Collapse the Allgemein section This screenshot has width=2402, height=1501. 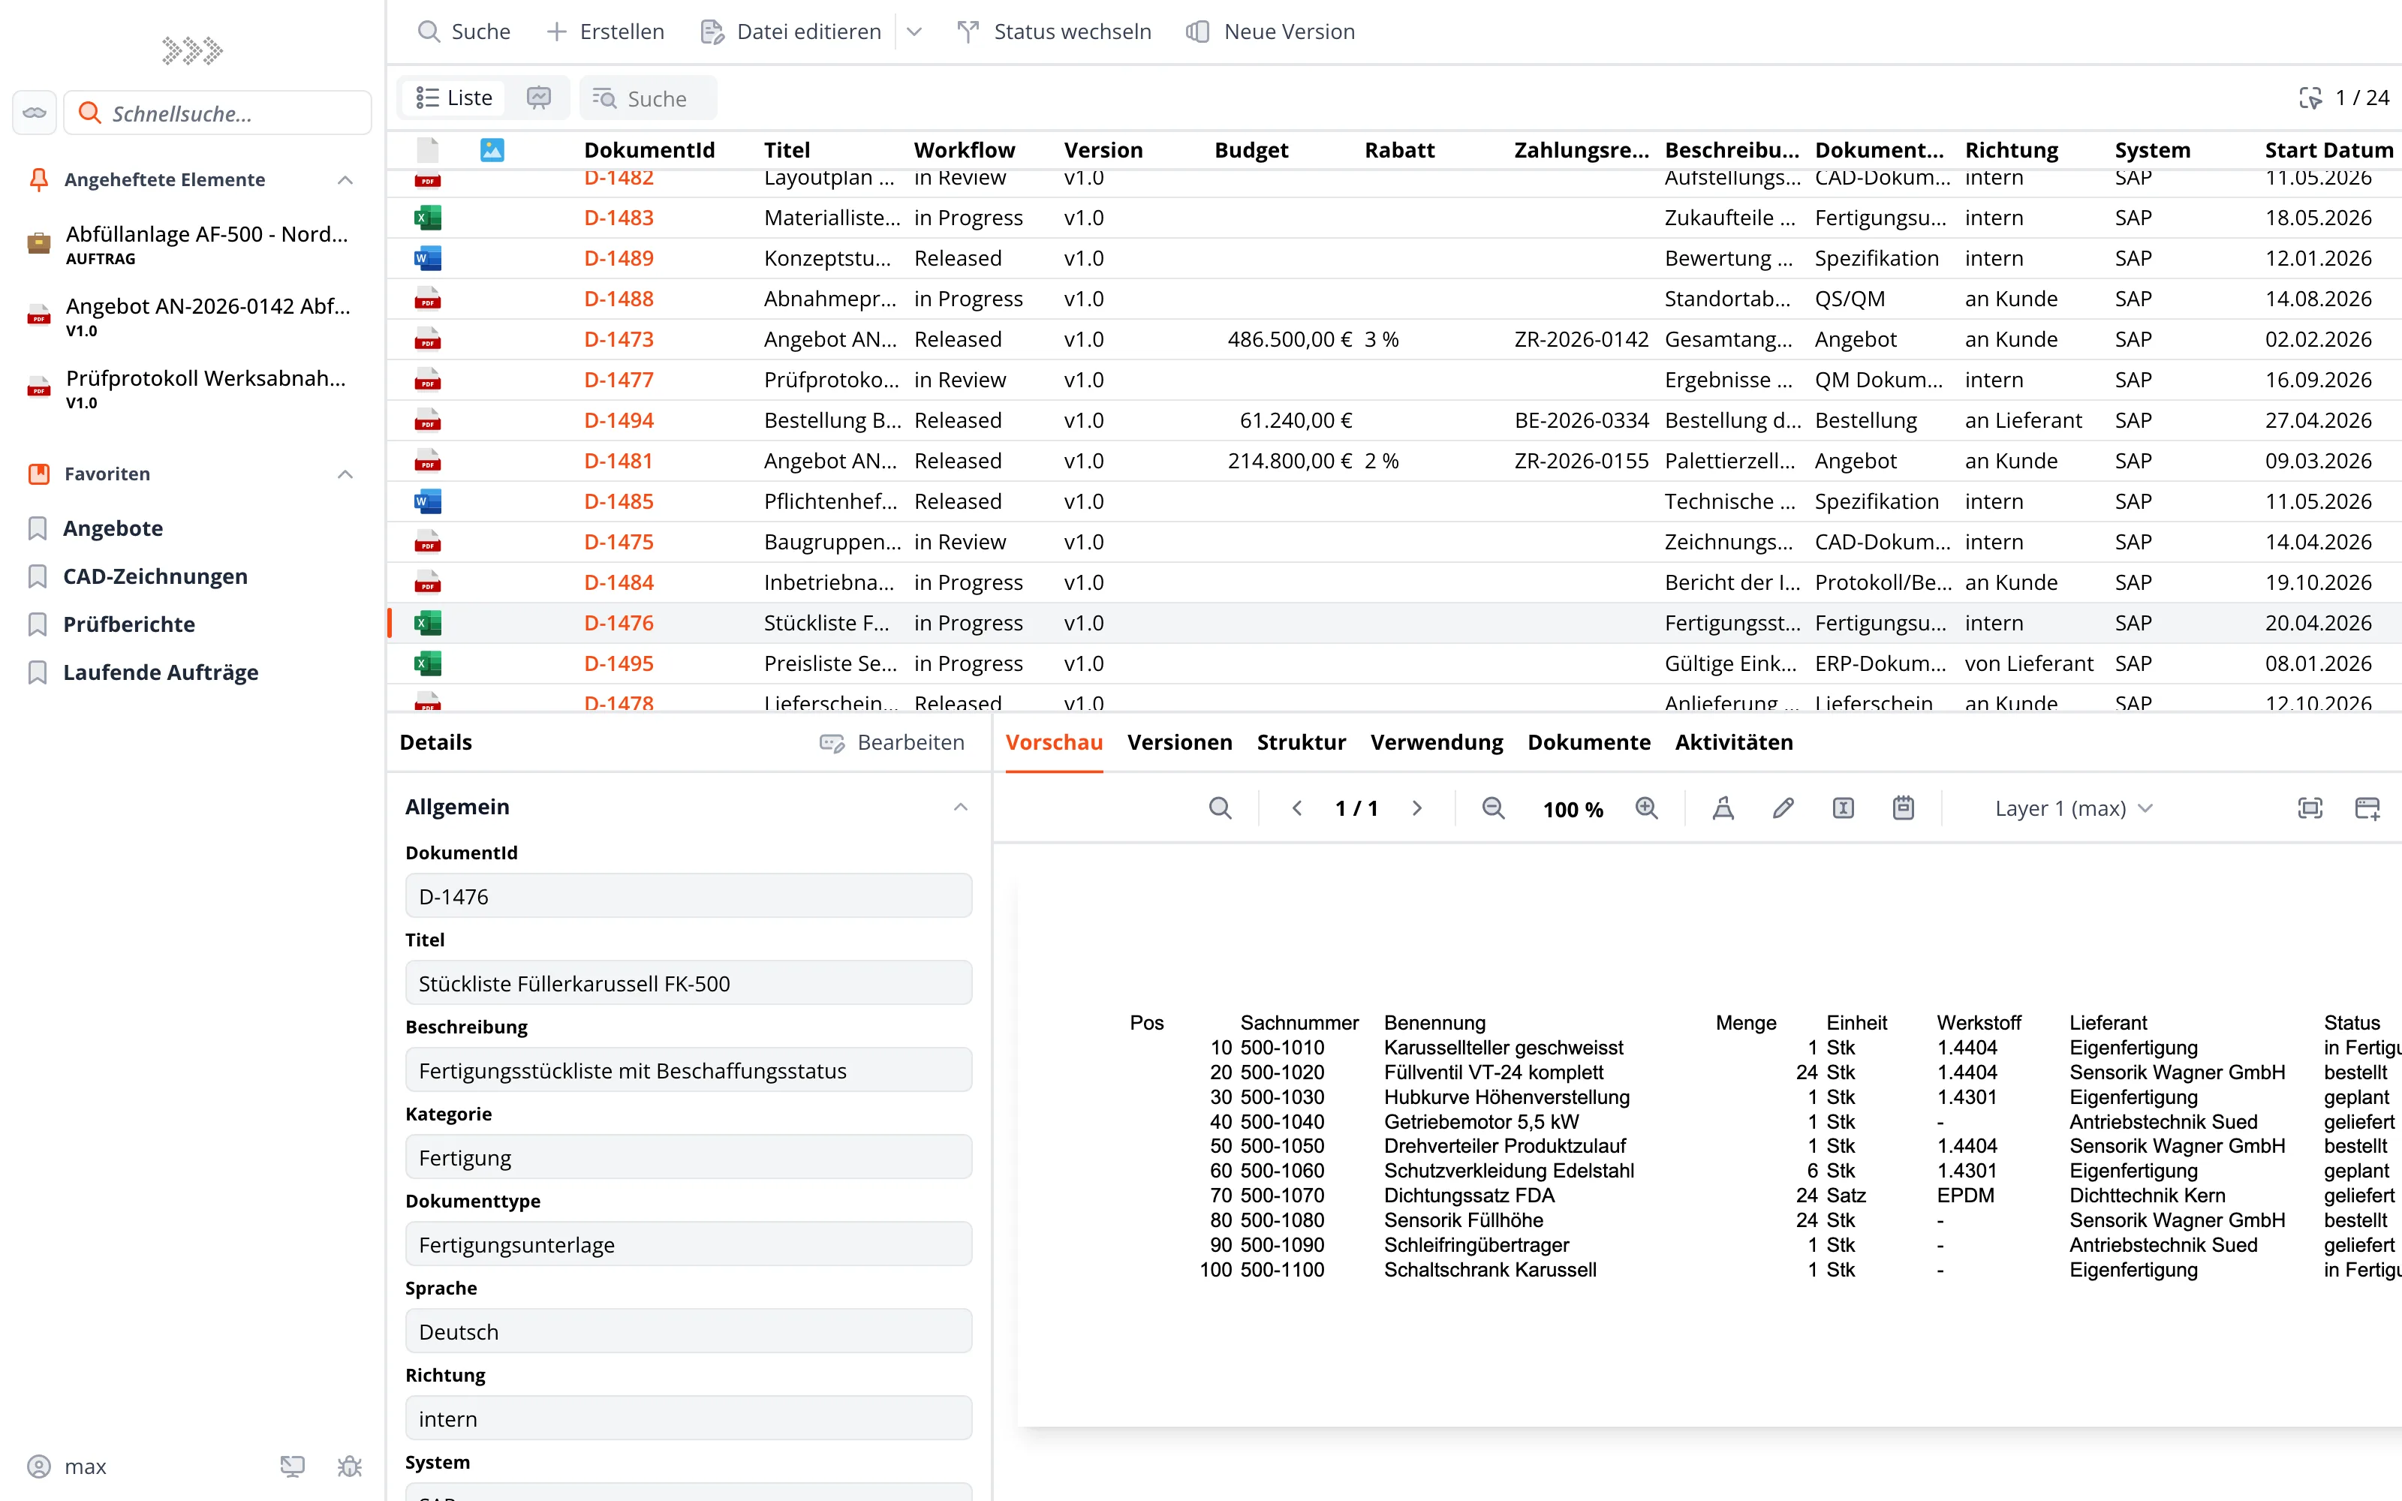coord(960,807)
